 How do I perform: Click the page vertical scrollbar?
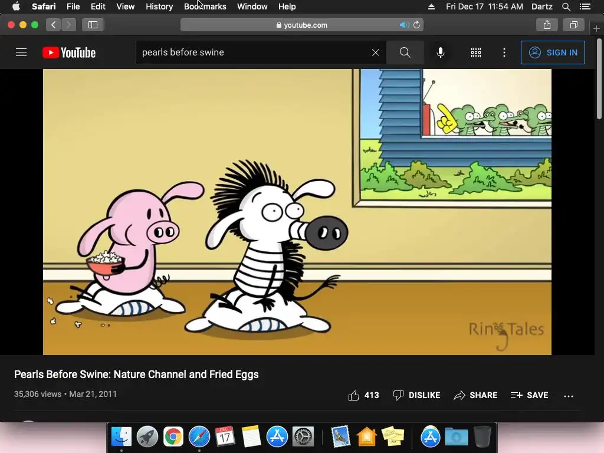coord(599,79)
